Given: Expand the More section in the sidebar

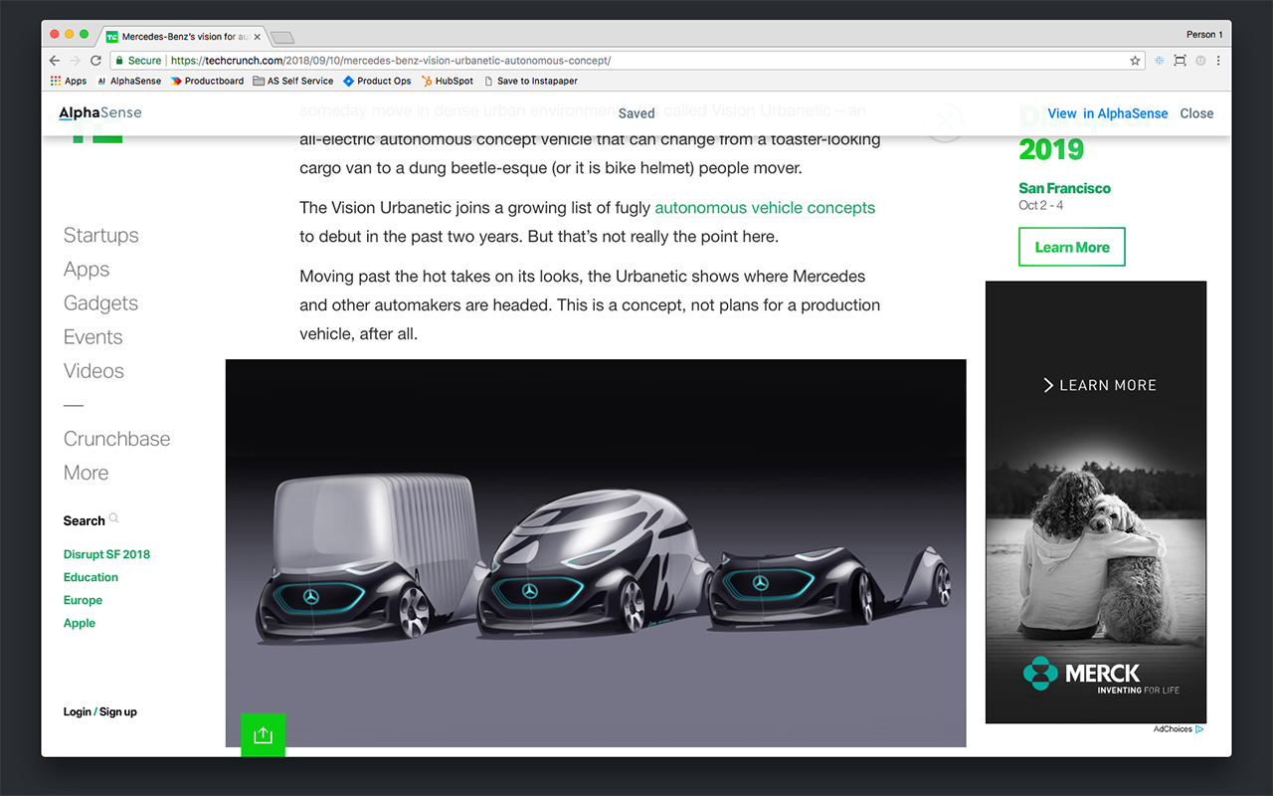Looking at the screenshot, I should tap(86, 473).
